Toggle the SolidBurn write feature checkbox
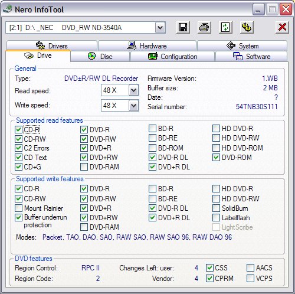Screen dimensions: 295x294 (x=216, y=208)
